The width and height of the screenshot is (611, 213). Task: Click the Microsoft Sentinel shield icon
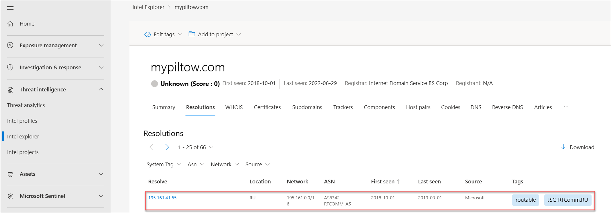[x=10, y=196]
